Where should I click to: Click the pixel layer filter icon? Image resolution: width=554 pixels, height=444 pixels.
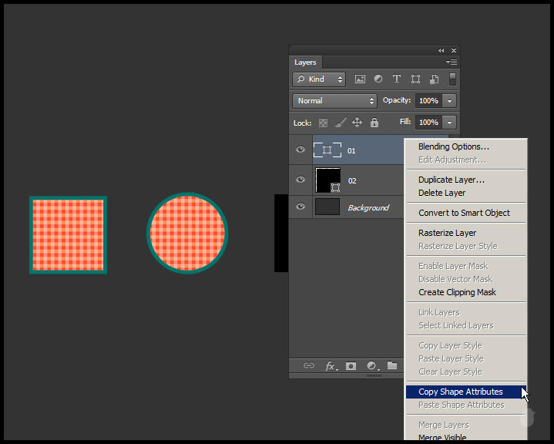point(360,79)
